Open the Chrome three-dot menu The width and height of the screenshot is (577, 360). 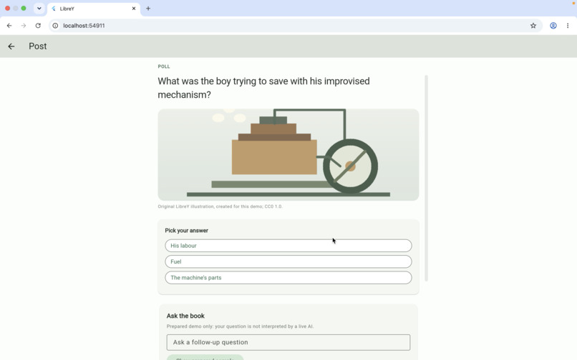(568, 26)
